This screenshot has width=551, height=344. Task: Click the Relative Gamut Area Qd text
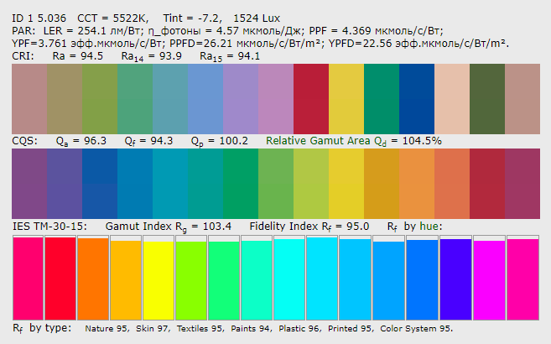[353, 141]
